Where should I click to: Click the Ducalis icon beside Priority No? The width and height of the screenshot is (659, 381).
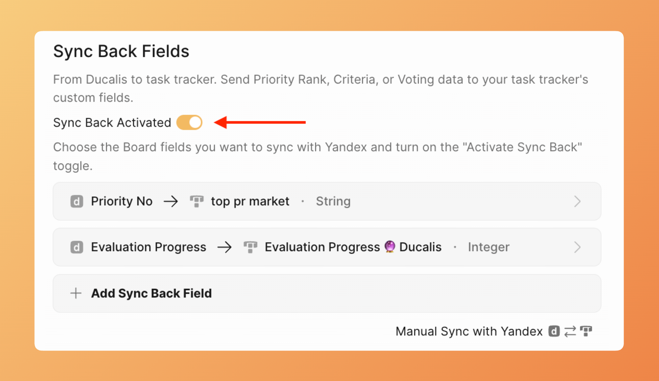(77, 201)
